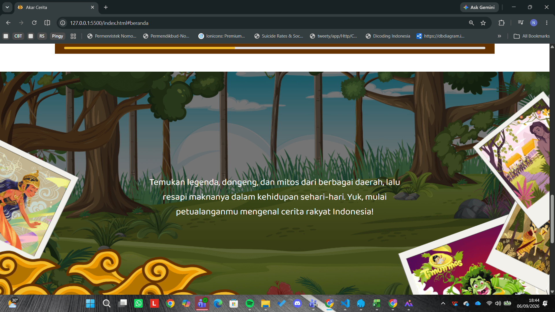Bookmark this page with the star

pyautogui.click(x=483, y=23)
